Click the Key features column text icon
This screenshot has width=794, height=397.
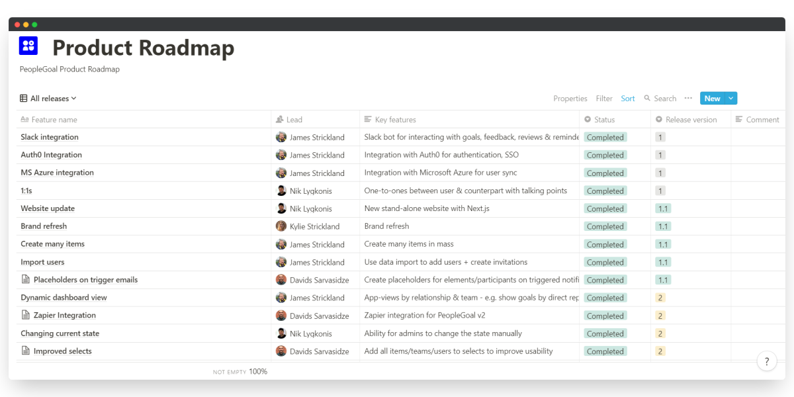click(x=369, y=120)
